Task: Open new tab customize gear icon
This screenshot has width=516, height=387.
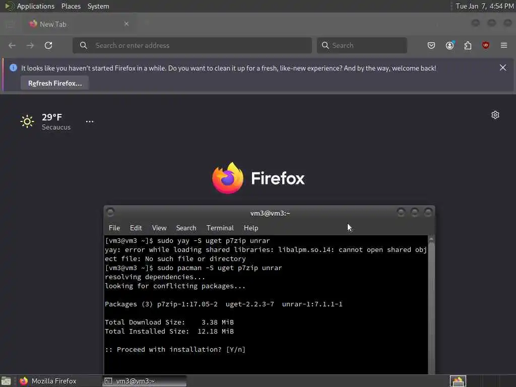Action: click(x=495, y=115)
